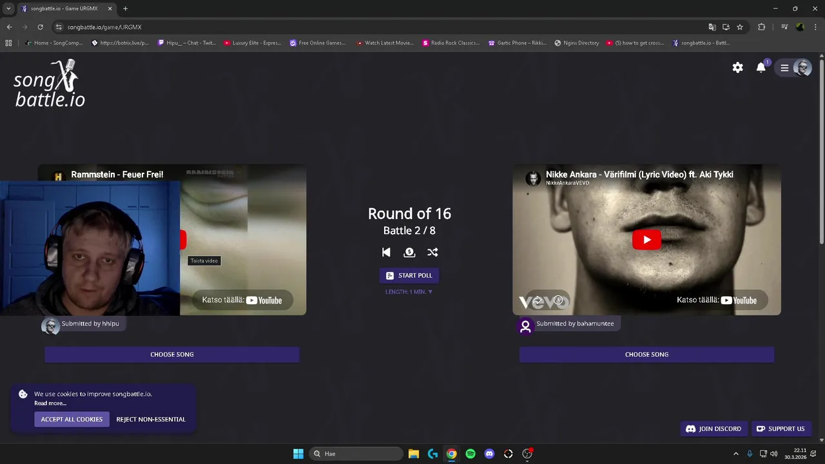This screenshot has width=825, height=464.
Task: Show hidden system tray icons
Action: pos(736,454)
